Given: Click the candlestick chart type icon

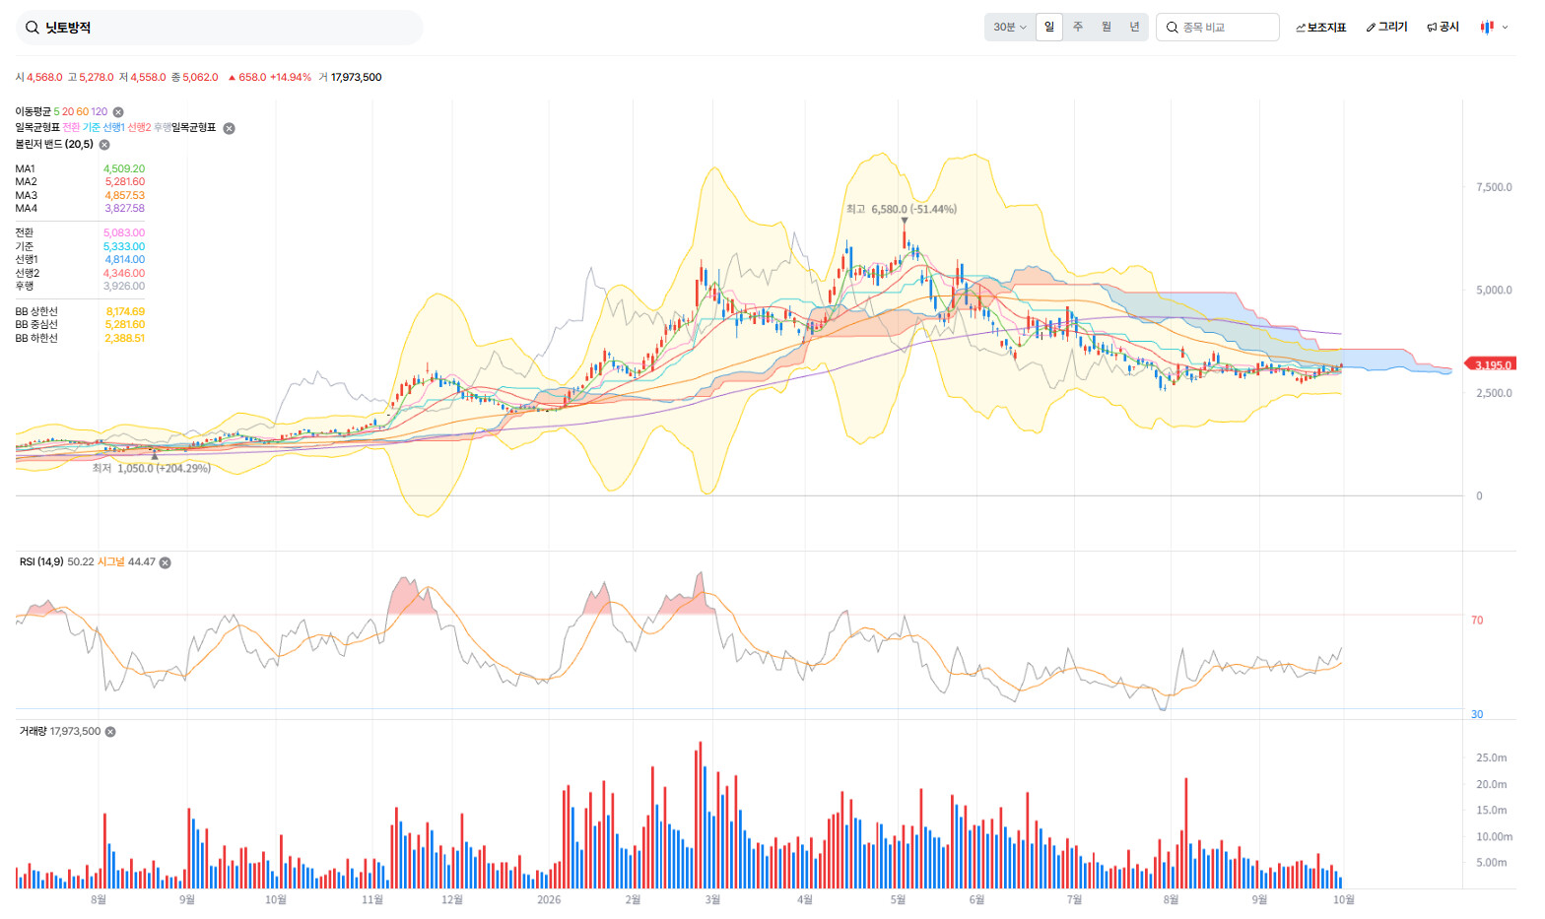Looking at the screenshot, I should click(1487, 28).
